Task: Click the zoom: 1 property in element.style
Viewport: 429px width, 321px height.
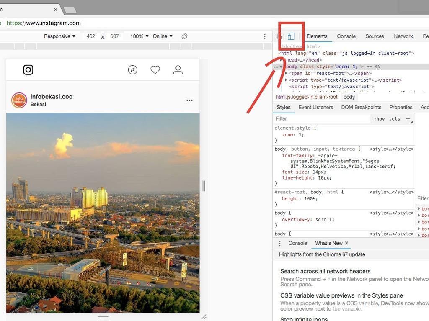Action: pyautogui.click(x=293, y=135)
